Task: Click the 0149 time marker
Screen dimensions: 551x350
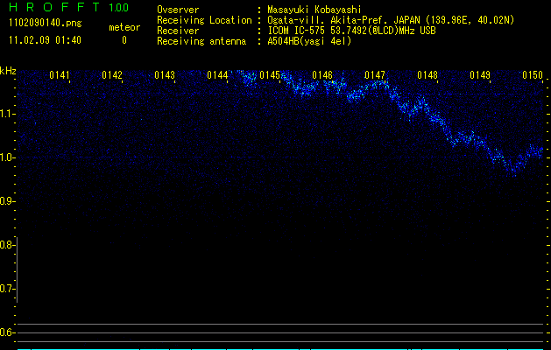Action: 480,75
